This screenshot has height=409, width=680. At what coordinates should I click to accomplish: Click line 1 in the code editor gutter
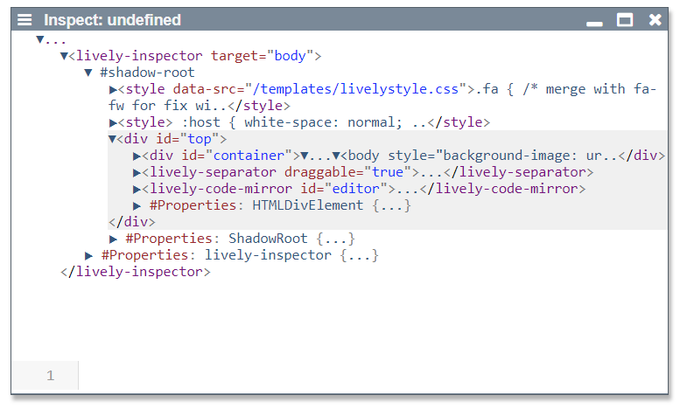[50, 376]
